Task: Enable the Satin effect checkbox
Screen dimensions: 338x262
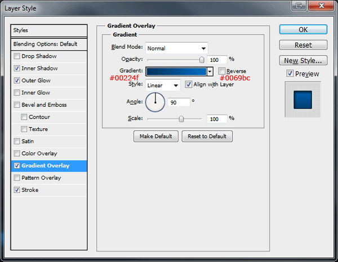Action: click(17, 141)
